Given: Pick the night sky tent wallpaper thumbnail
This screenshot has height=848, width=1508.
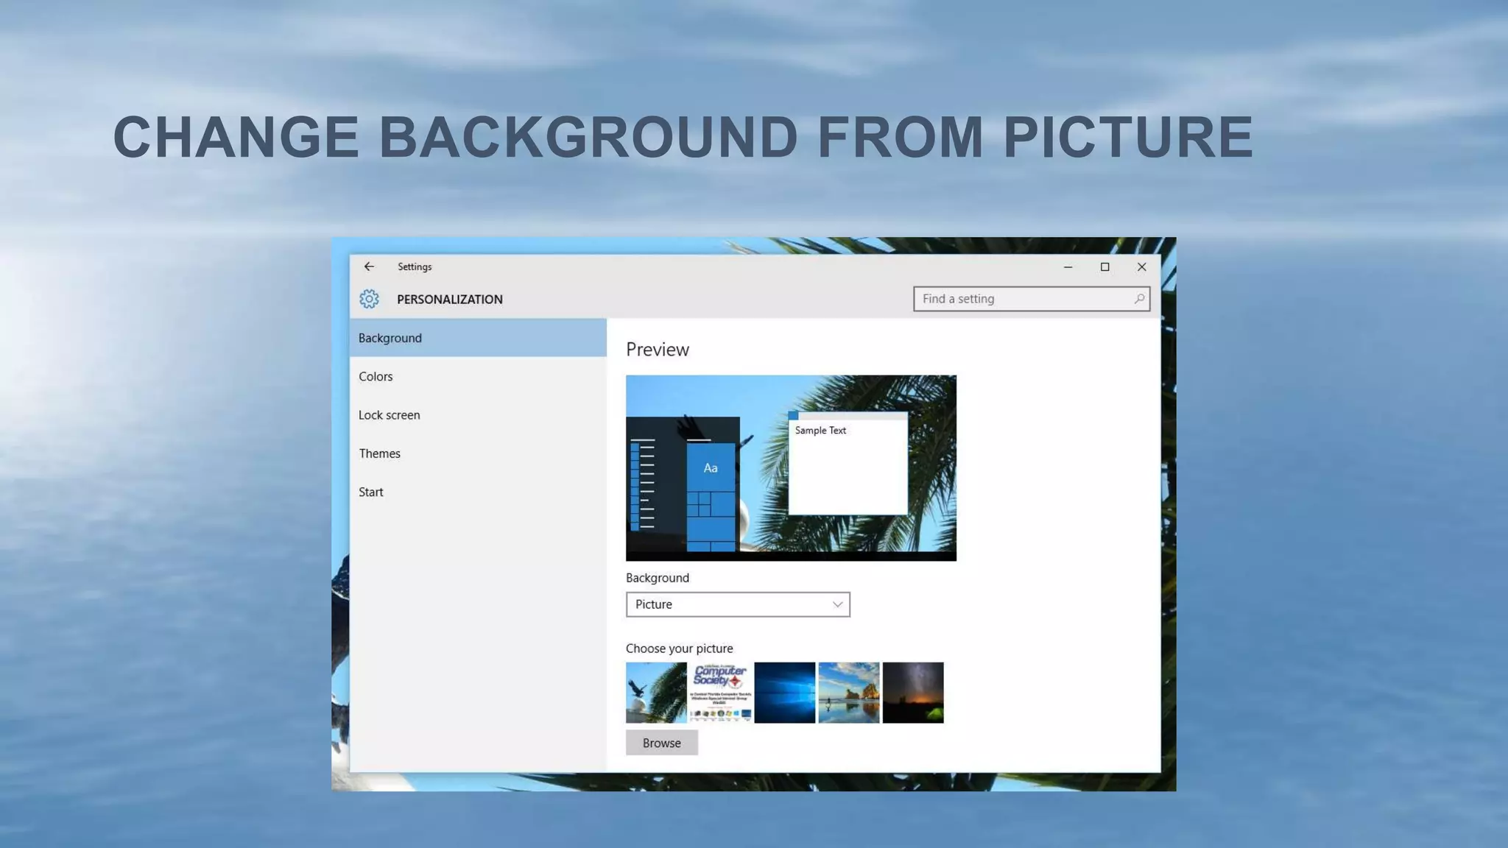Looking at the screenshot, I should (x=912, y=693).
